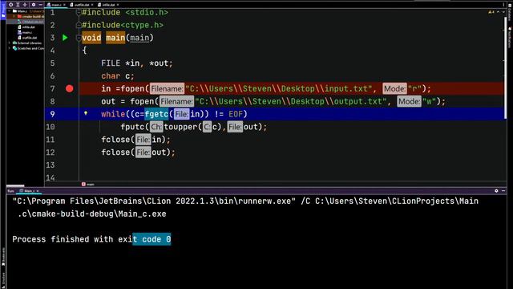
Task: Hide the Run panel with minus icon
Action: click(x=503, y=191)
